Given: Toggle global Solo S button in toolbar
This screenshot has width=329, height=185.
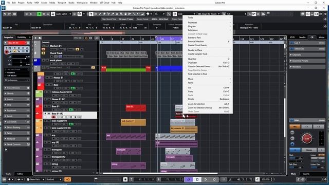Looking at the screenshot, I should tap(31, 14).
